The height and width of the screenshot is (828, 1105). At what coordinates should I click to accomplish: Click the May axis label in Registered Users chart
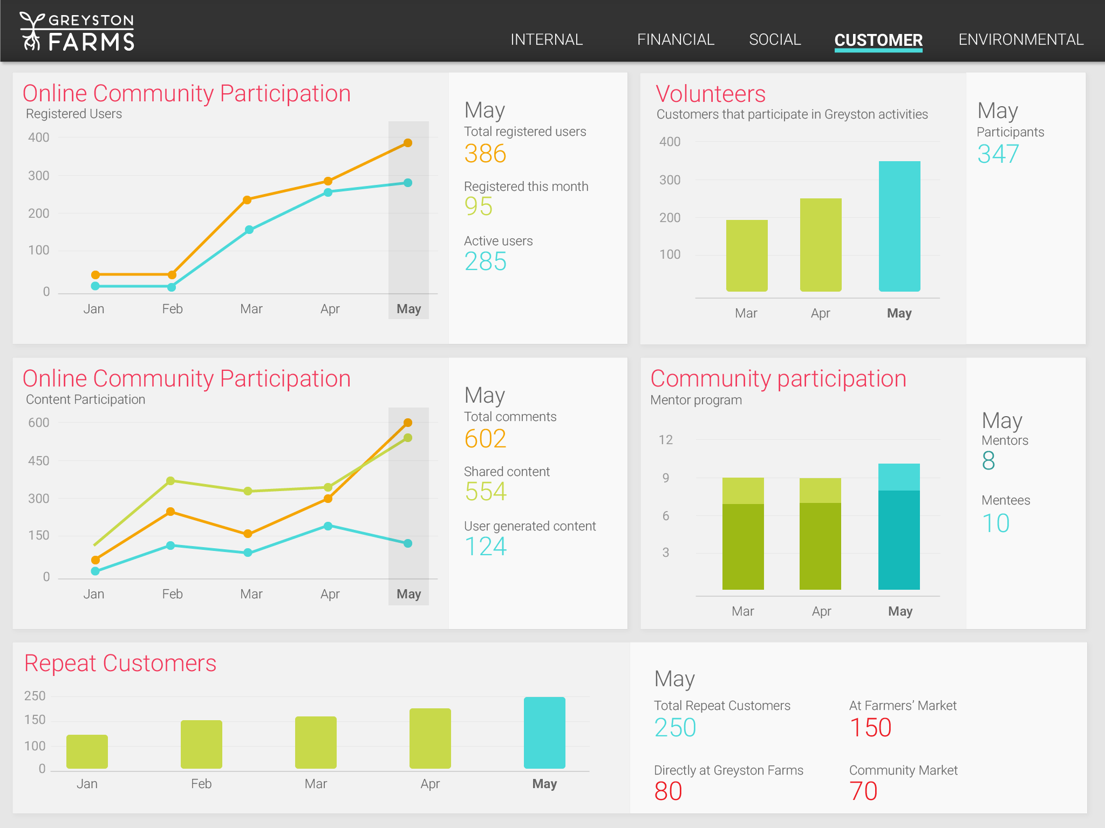click(408, 309)
